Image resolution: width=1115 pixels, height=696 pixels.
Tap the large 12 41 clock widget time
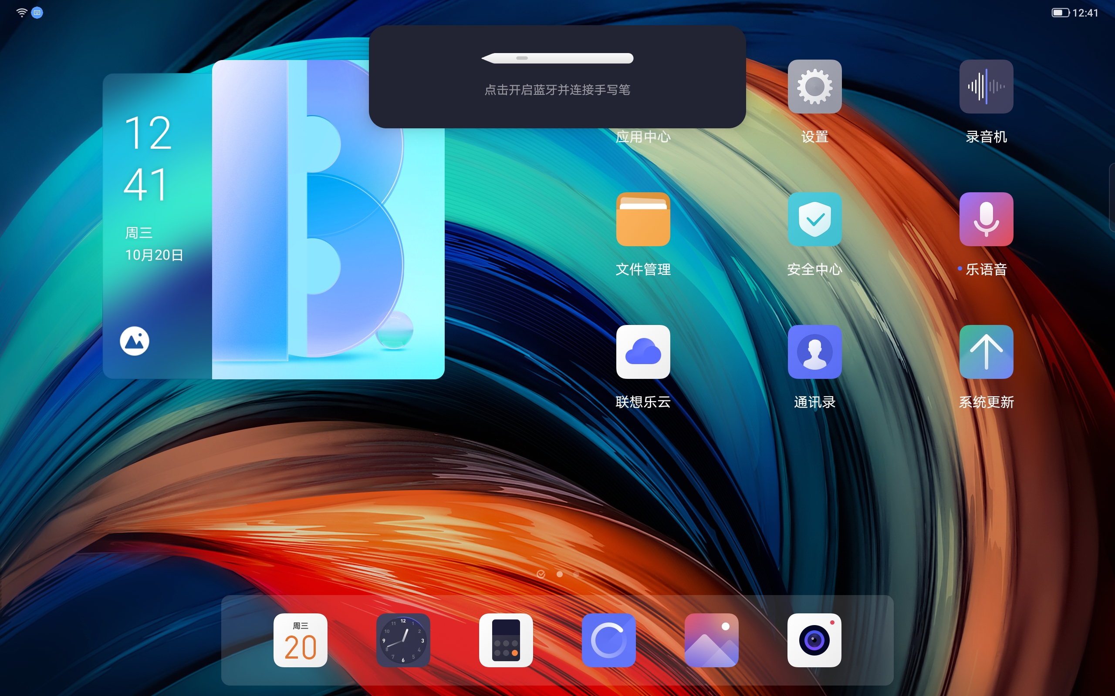[x=148, y=158]
